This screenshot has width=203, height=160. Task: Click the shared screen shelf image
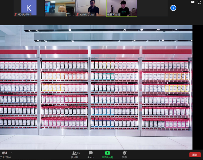click(x=96, y=88)
